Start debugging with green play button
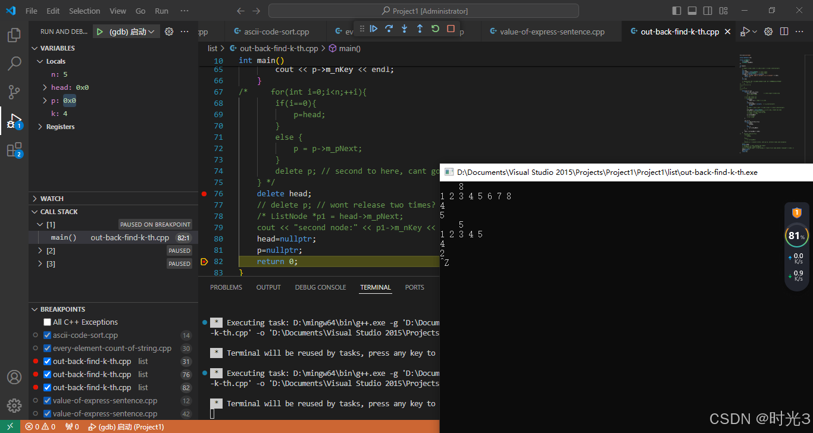Image resolution: width=813 pixels, height=433 pixels. pyautogui.click(x=100, y=32)
